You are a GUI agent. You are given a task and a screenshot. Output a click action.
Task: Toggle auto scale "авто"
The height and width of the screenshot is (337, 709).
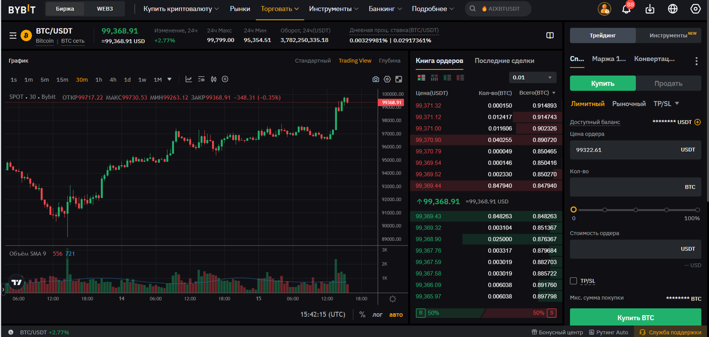[x=396, y=315]
